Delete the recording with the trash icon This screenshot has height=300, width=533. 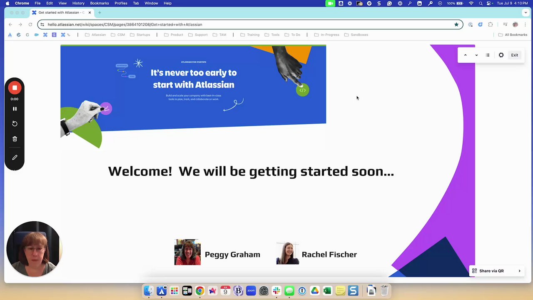[x=15, y=139]
